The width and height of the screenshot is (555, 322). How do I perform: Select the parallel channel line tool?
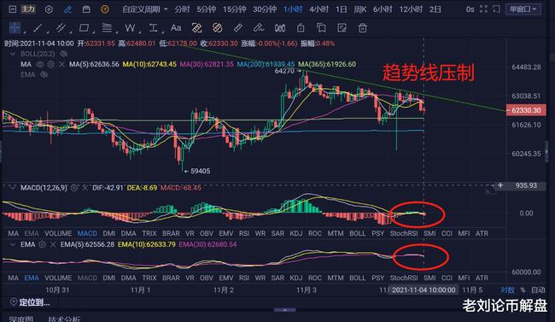coord(61,27)
